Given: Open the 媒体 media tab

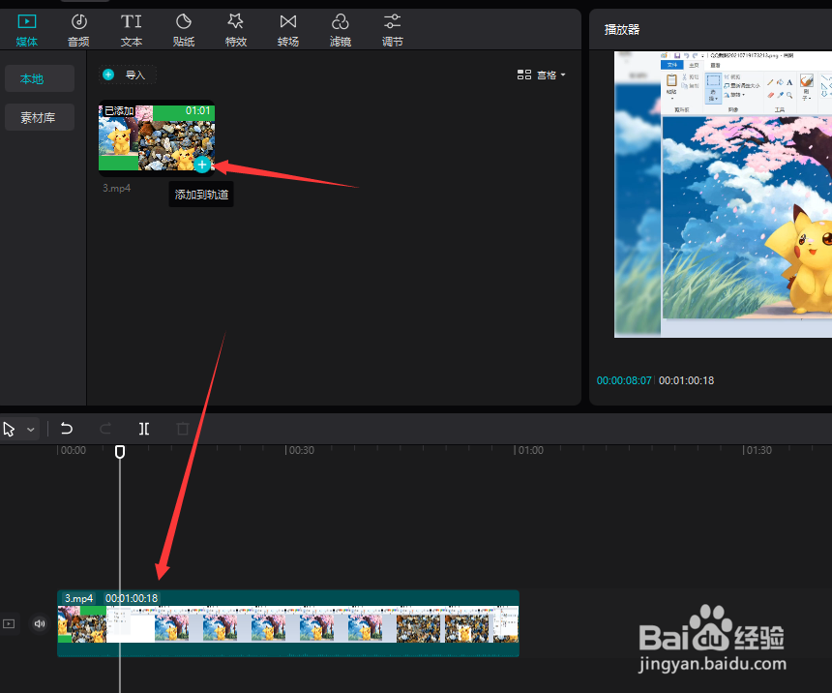Looking at the screenshot, I should 26,30.
